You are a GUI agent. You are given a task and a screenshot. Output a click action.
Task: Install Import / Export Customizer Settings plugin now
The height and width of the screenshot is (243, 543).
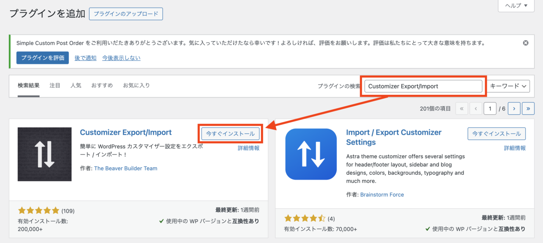coord(497,134)
